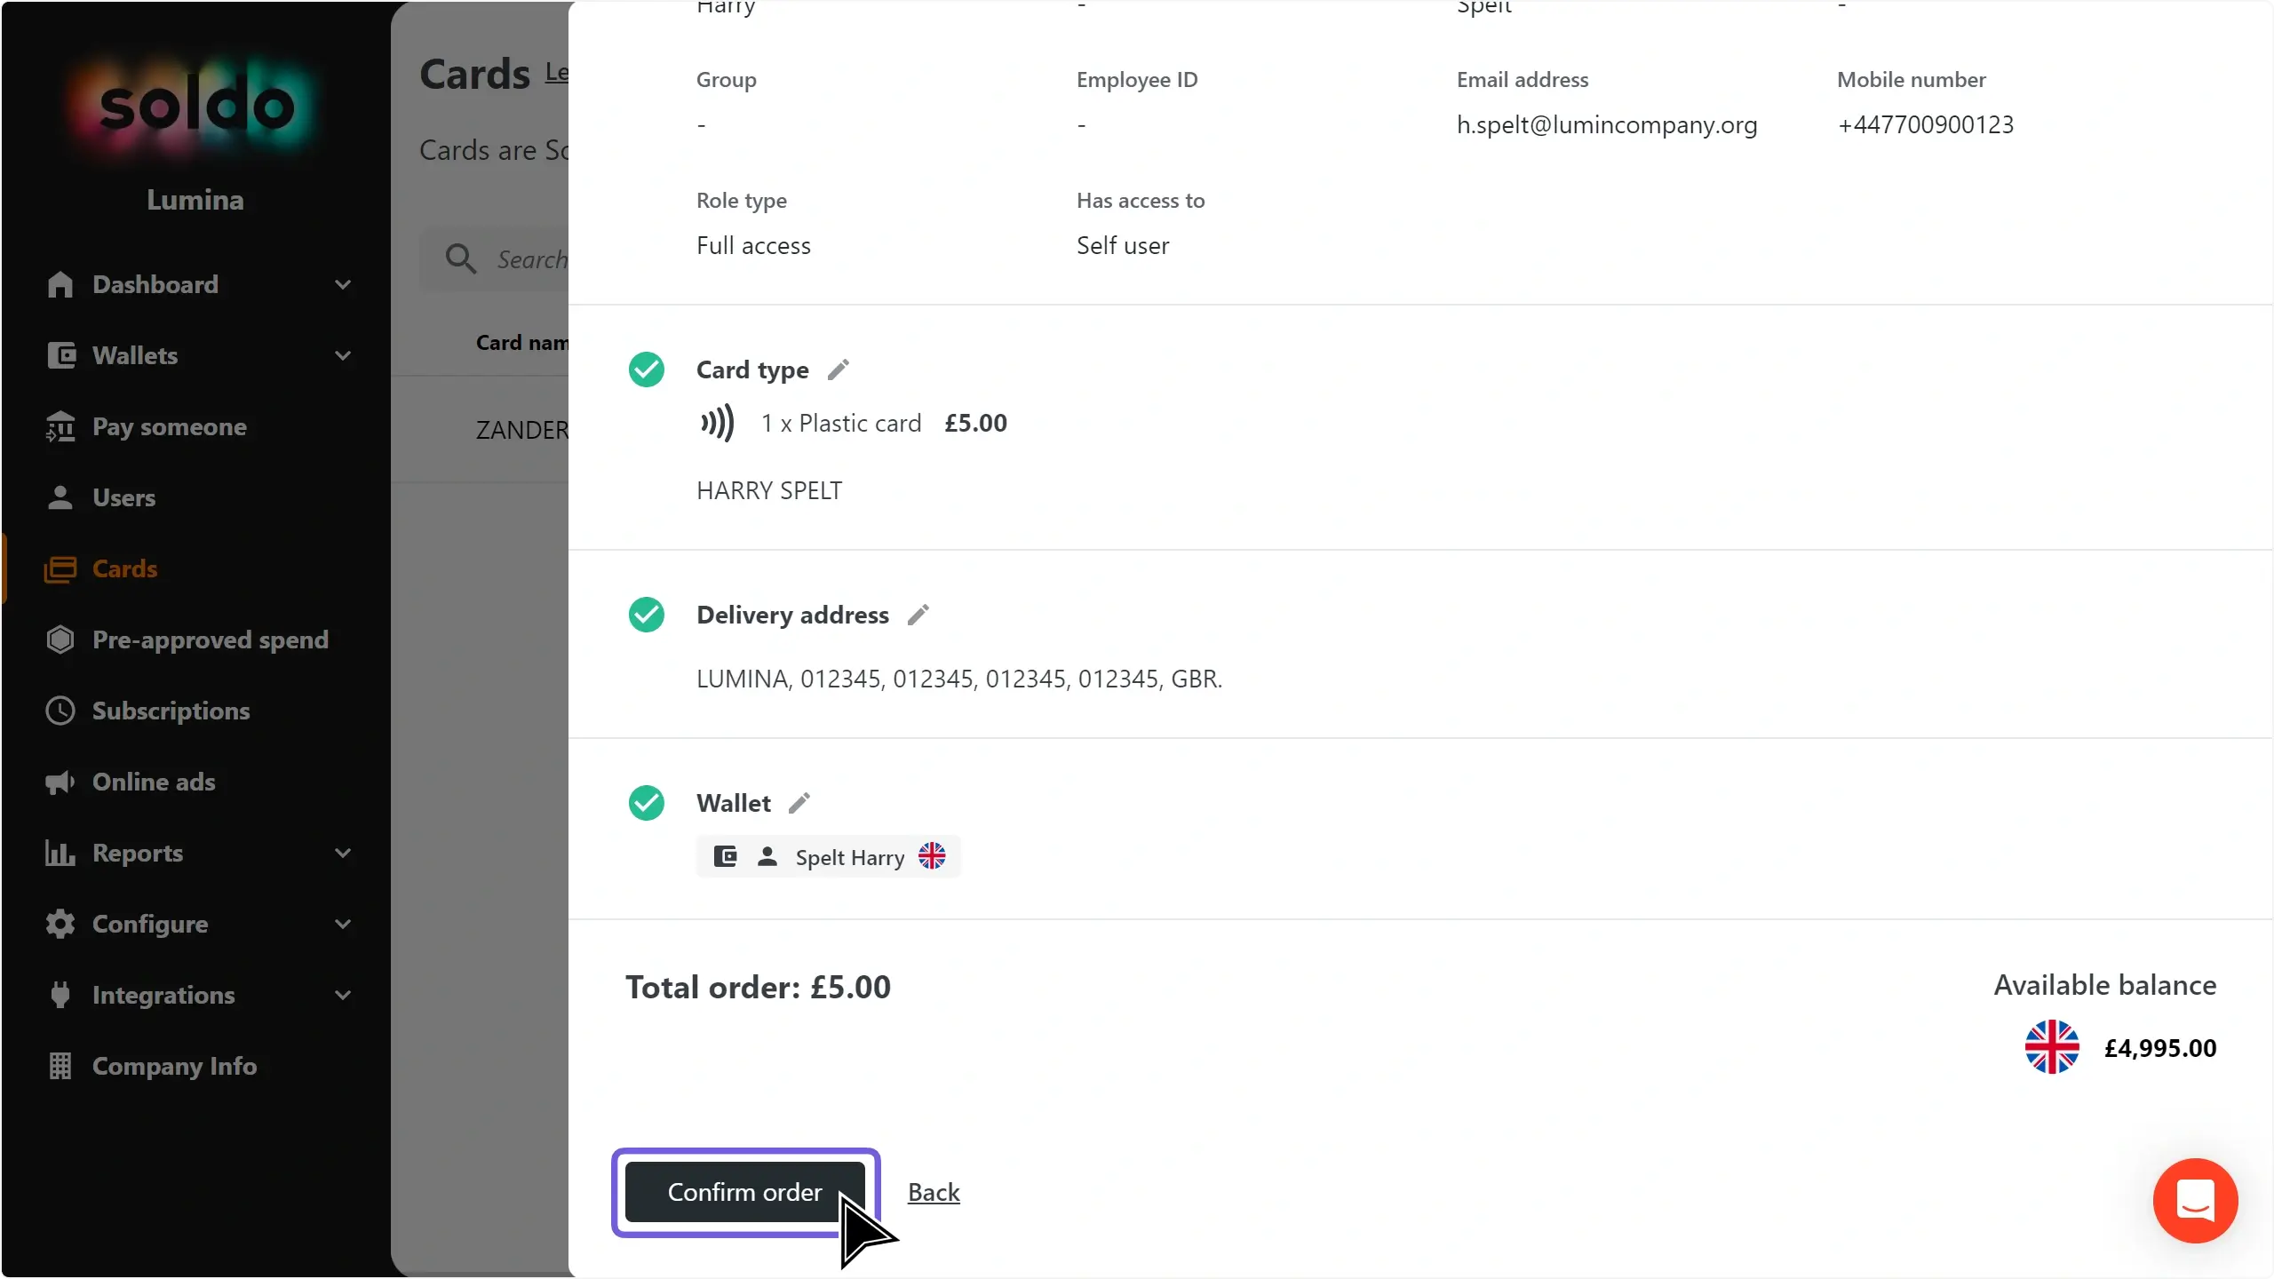Screen dimensions: 2274x1279
Task: Click the Delivery address green checkmark
Action: click(647, 615)
